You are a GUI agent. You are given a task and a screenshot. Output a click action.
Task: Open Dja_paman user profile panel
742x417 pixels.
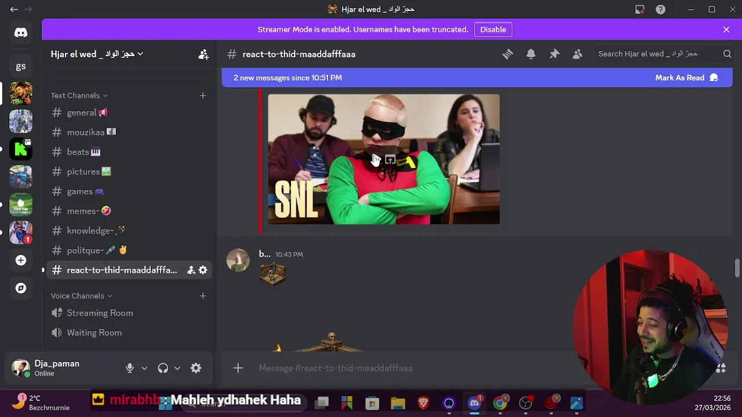65,368
